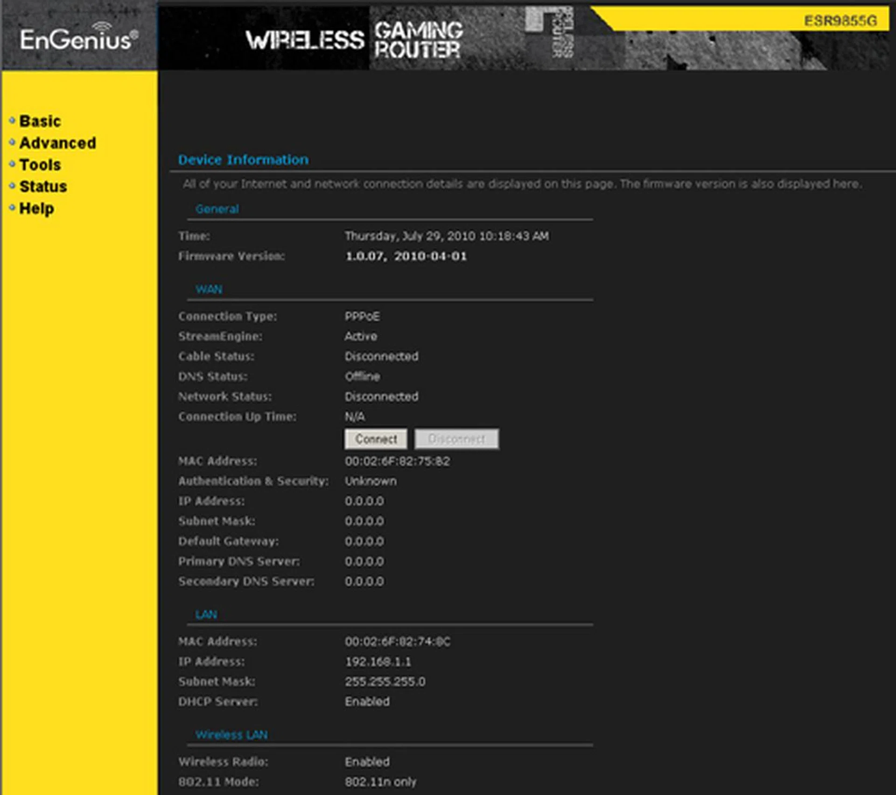Click the bullet icon beside Tools
This screenshot has height=795, width=896.
click(x=12, y=164)
